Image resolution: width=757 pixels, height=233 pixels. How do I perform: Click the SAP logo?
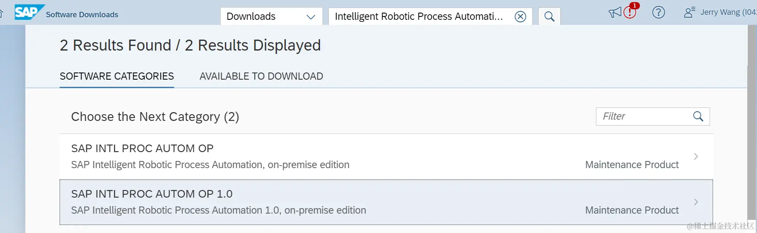tap(29, 13)
